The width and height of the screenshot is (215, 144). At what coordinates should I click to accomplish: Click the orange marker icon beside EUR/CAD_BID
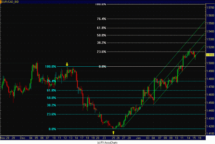click(1, 2)
